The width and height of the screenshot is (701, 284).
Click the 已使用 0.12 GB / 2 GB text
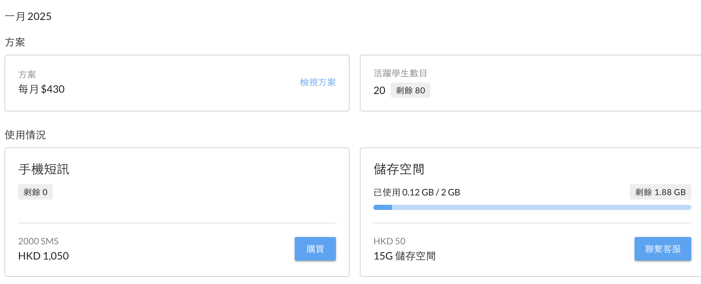point(417,192)
